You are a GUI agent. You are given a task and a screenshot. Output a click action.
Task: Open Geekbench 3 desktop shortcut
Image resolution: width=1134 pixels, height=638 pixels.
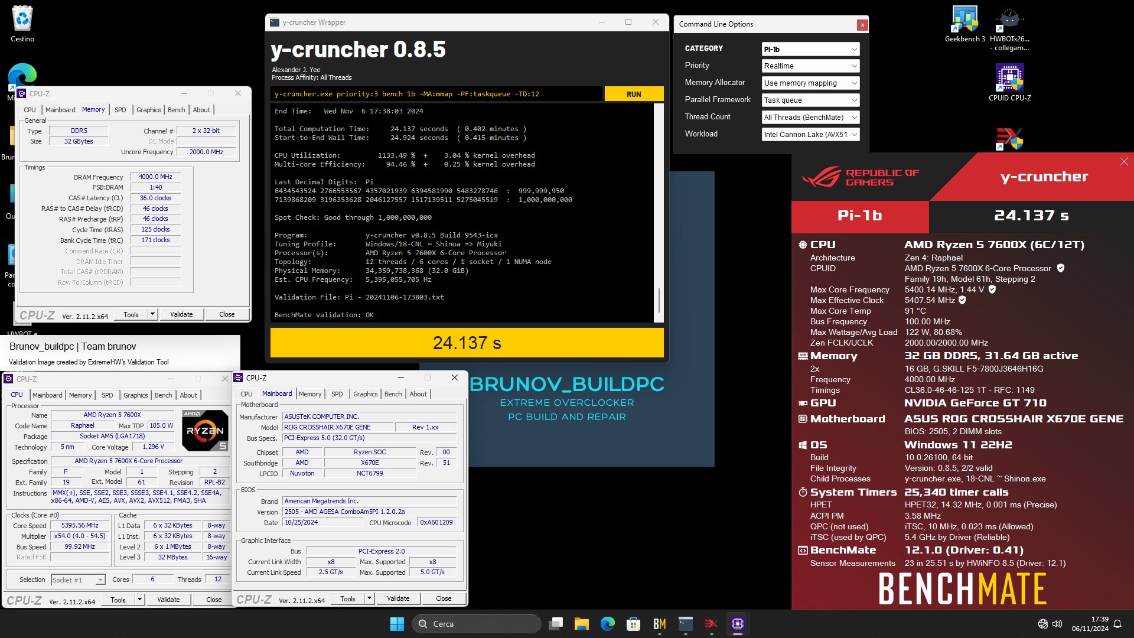pos(964,24)
